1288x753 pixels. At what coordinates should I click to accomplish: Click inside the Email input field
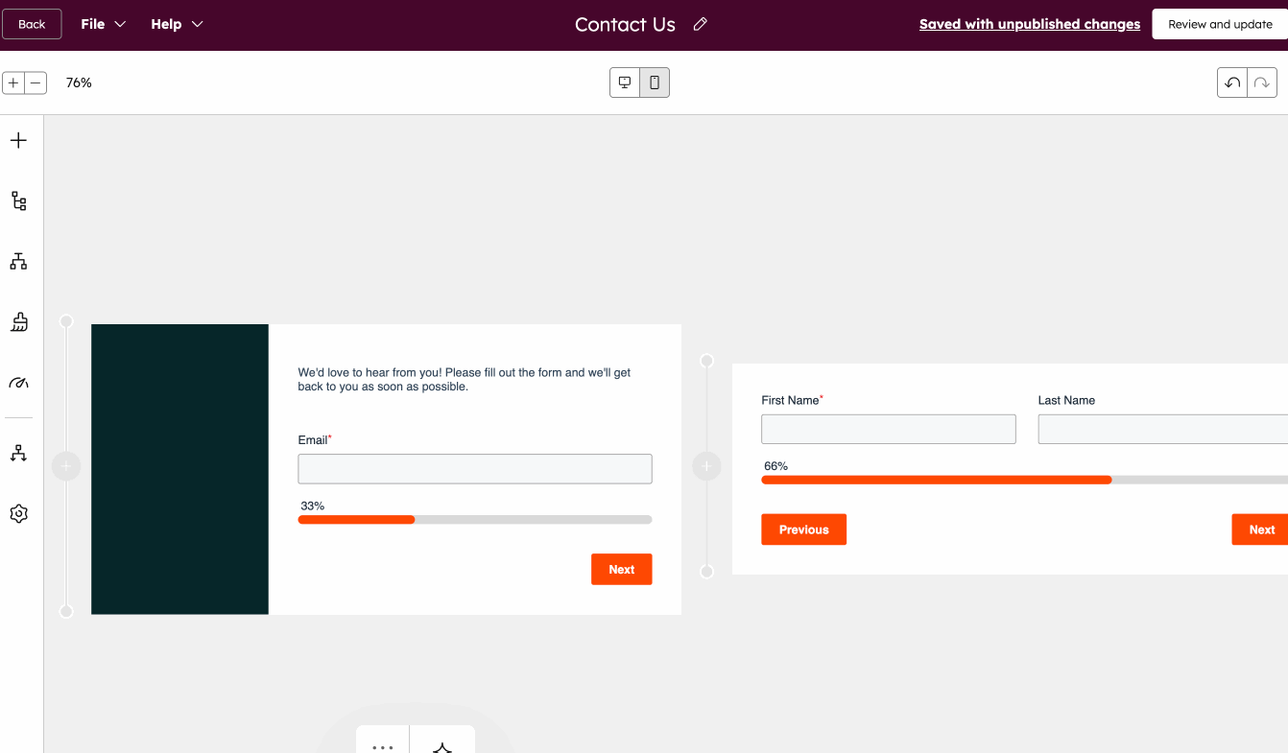coord(474,468)
